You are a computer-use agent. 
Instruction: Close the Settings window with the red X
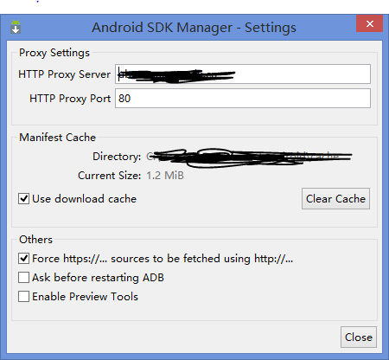point(370,23)
